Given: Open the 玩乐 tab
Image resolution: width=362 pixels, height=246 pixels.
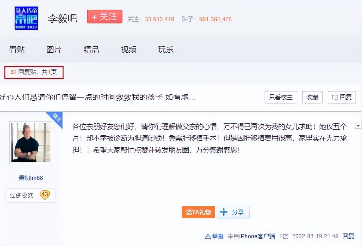Looking at the screenshot, I should click(x=165, y=50).
